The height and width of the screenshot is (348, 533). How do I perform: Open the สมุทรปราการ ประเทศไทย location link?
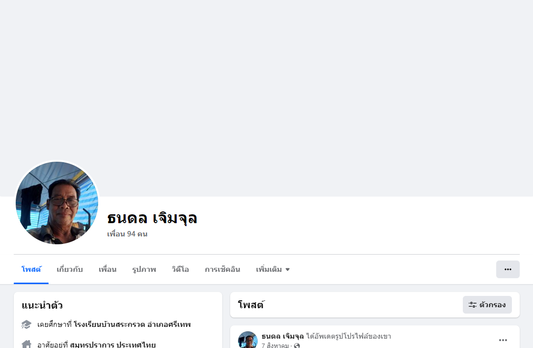click(112, 345)
